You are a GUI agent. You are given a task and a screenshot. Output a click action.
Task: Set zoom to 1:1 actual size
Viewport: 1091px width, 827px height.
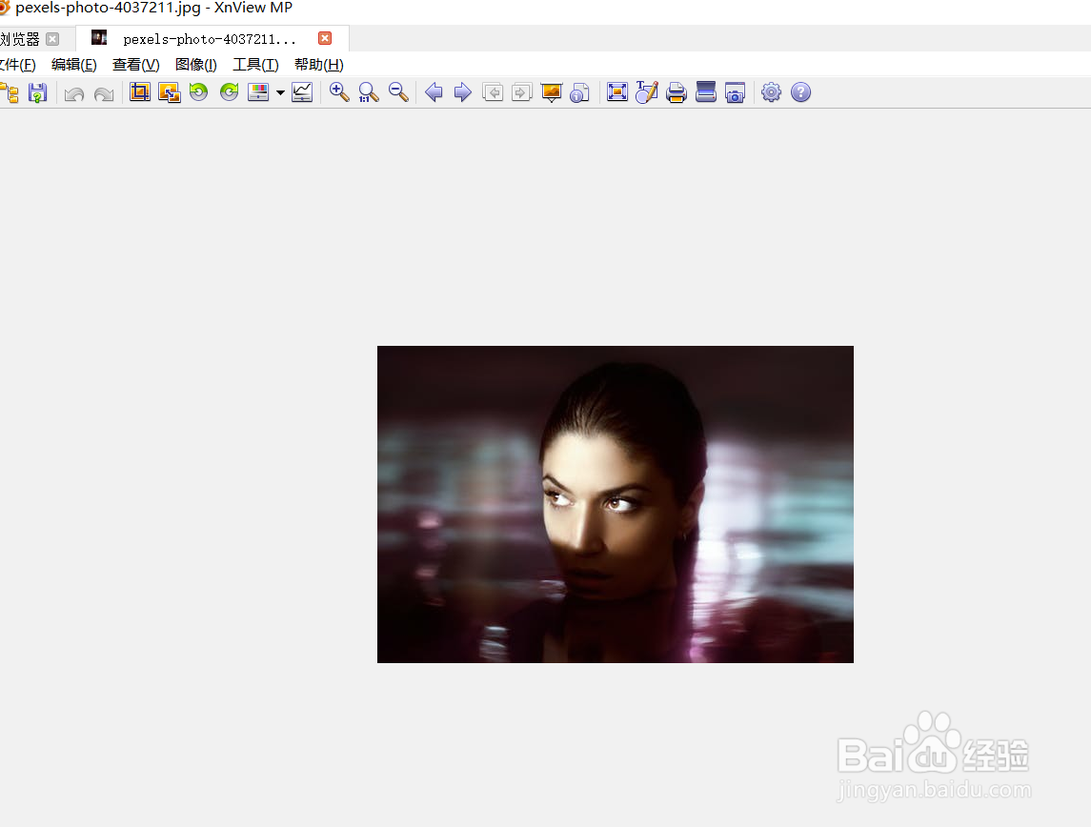point(369,91)
